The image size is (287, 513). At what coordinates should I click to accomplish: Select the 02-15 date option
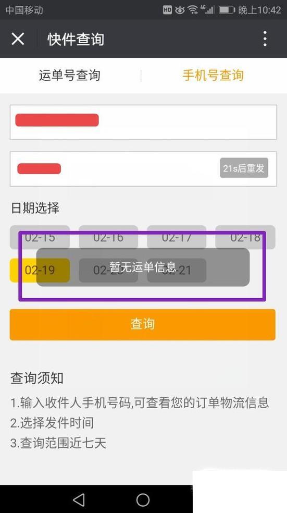pos(40,237)
